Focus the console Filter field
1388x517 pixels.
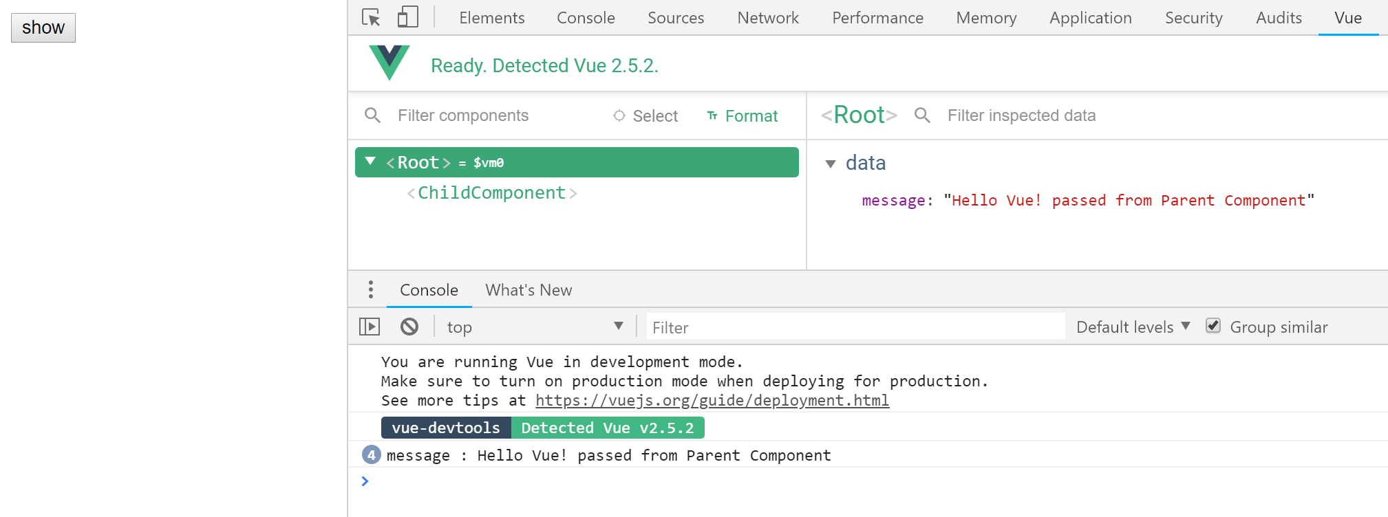coord(855,327)
